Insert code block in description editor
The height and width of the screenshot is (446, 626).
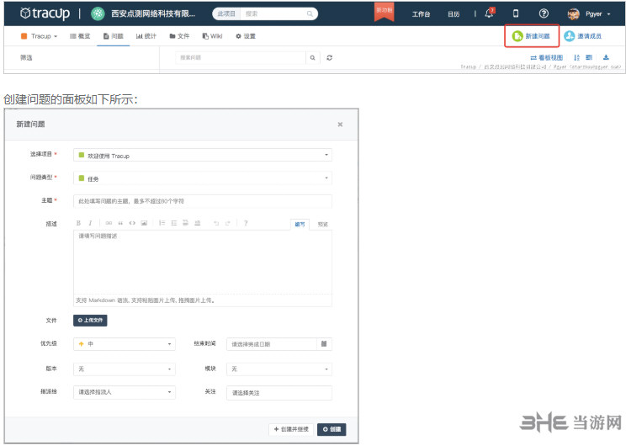click(132, 223)
